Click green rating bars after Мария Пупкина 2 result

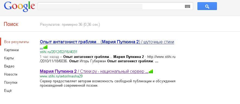(x=151, y=71)
